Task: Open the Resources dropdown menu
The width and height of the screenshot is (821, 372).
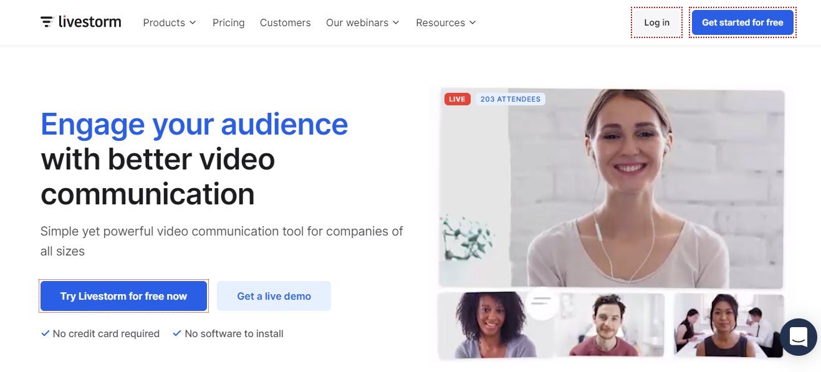Action: (446, 22)
